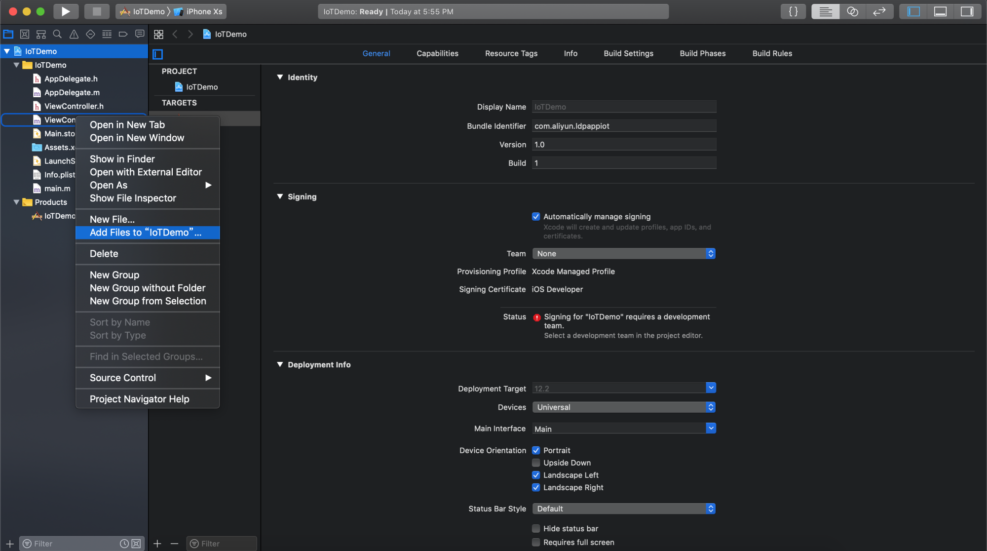Open the Source Control navigator
Screen dimensions: 987x551
pos(25,34)
